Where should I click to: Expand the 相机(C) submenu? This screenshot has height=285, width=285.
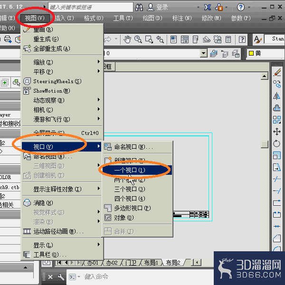62,110
